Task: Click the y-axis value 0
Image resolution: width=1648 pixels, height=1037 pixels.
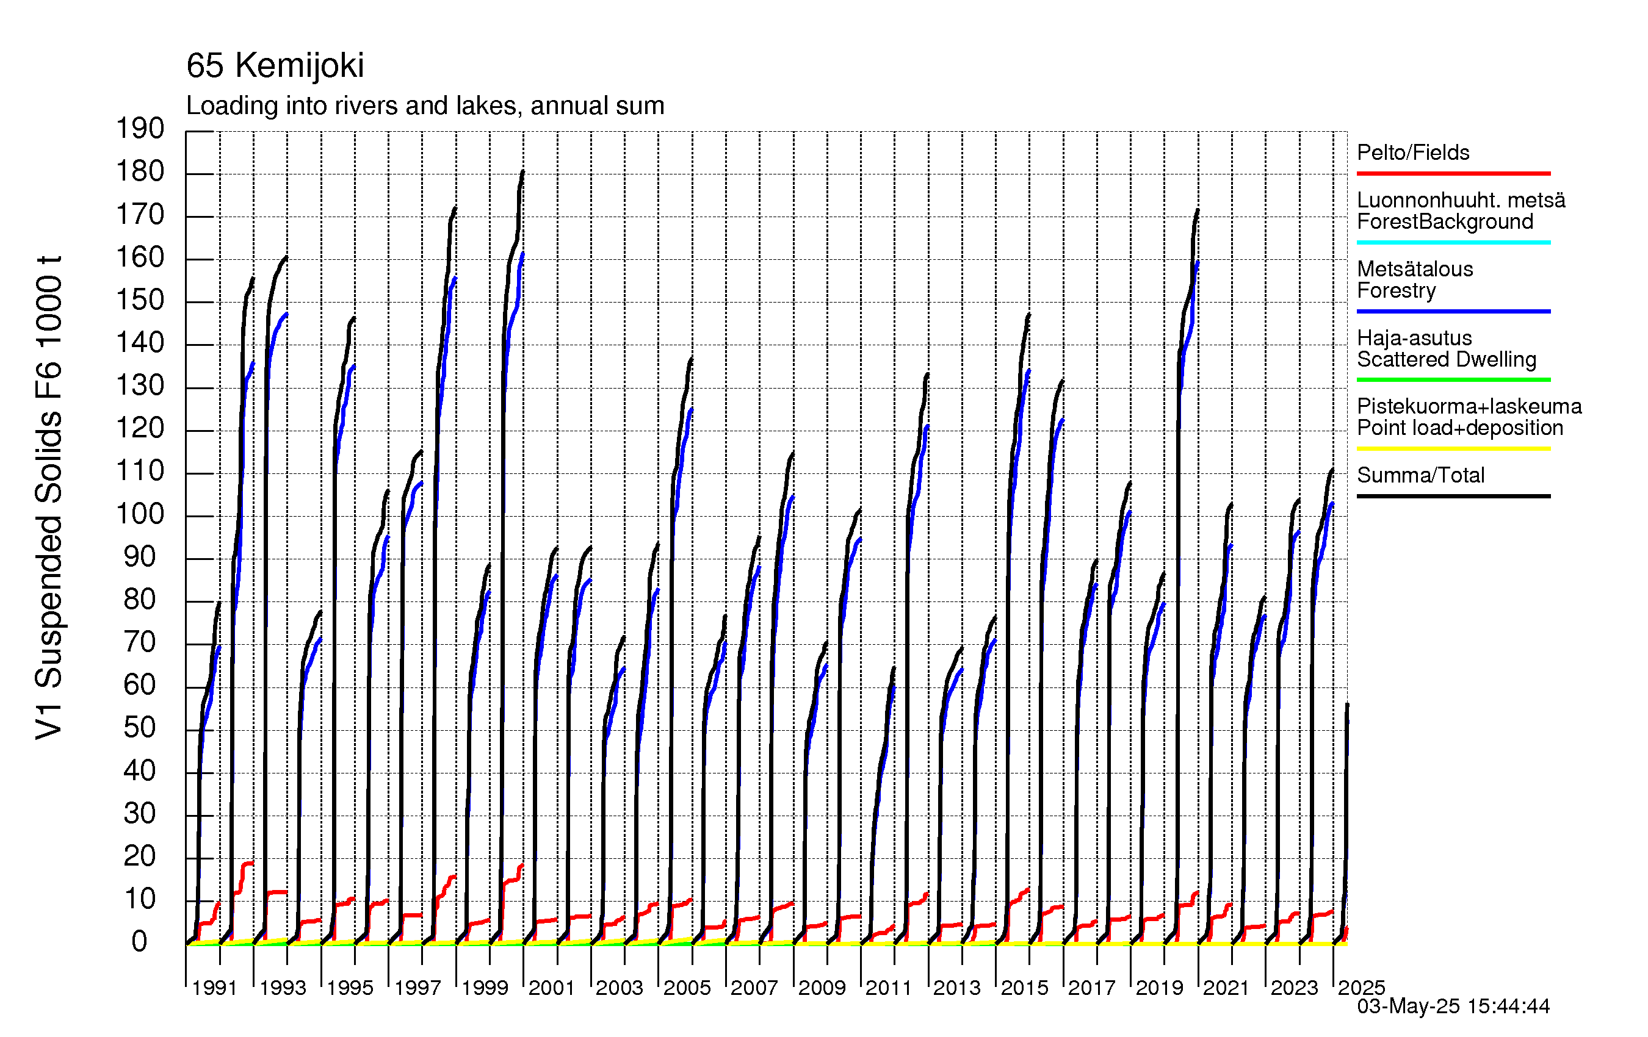Action: pos(140,942)
